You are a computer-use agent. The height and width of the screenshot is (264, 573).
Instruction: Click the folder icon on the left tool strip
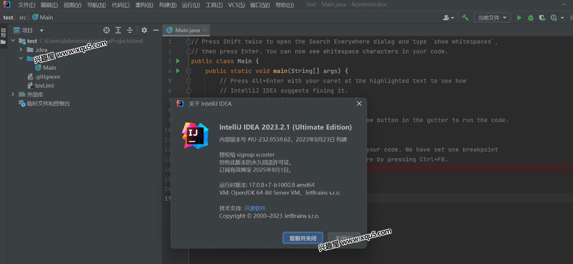click(x=3, y=42)
